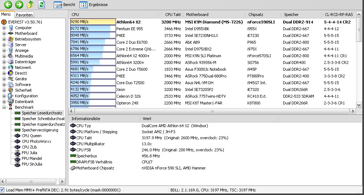The width and height of the screenshot is (364, 195).
Task: Click the Netzwerk globe icon
Action: pos(11,67)
